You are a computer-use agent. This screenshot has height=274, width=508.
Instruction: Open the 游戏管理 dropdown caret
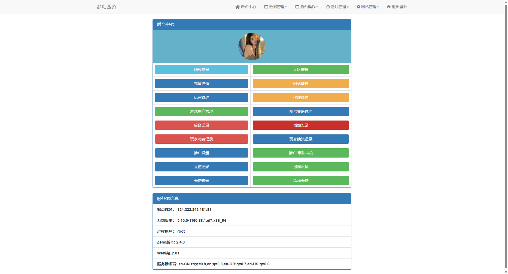point(348,7)
